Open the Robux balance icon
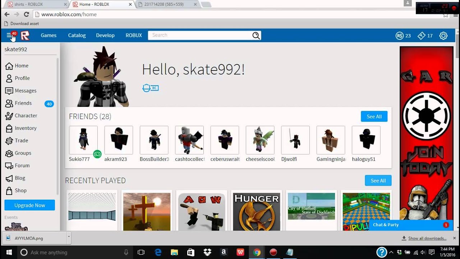460x259 pixels. click(399, 36)
